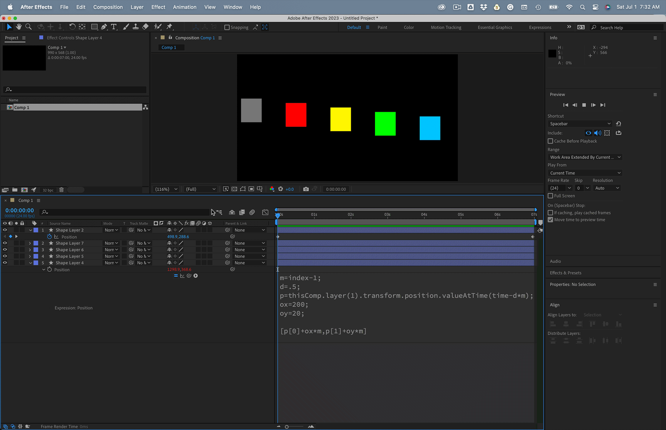
Task: Open the Parent & Link dropdown for Shape Layer 2
Action: (x=249, y=230)
